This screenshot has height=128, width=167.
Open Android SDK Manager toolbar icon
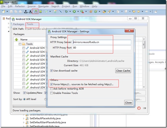(36, 11)
